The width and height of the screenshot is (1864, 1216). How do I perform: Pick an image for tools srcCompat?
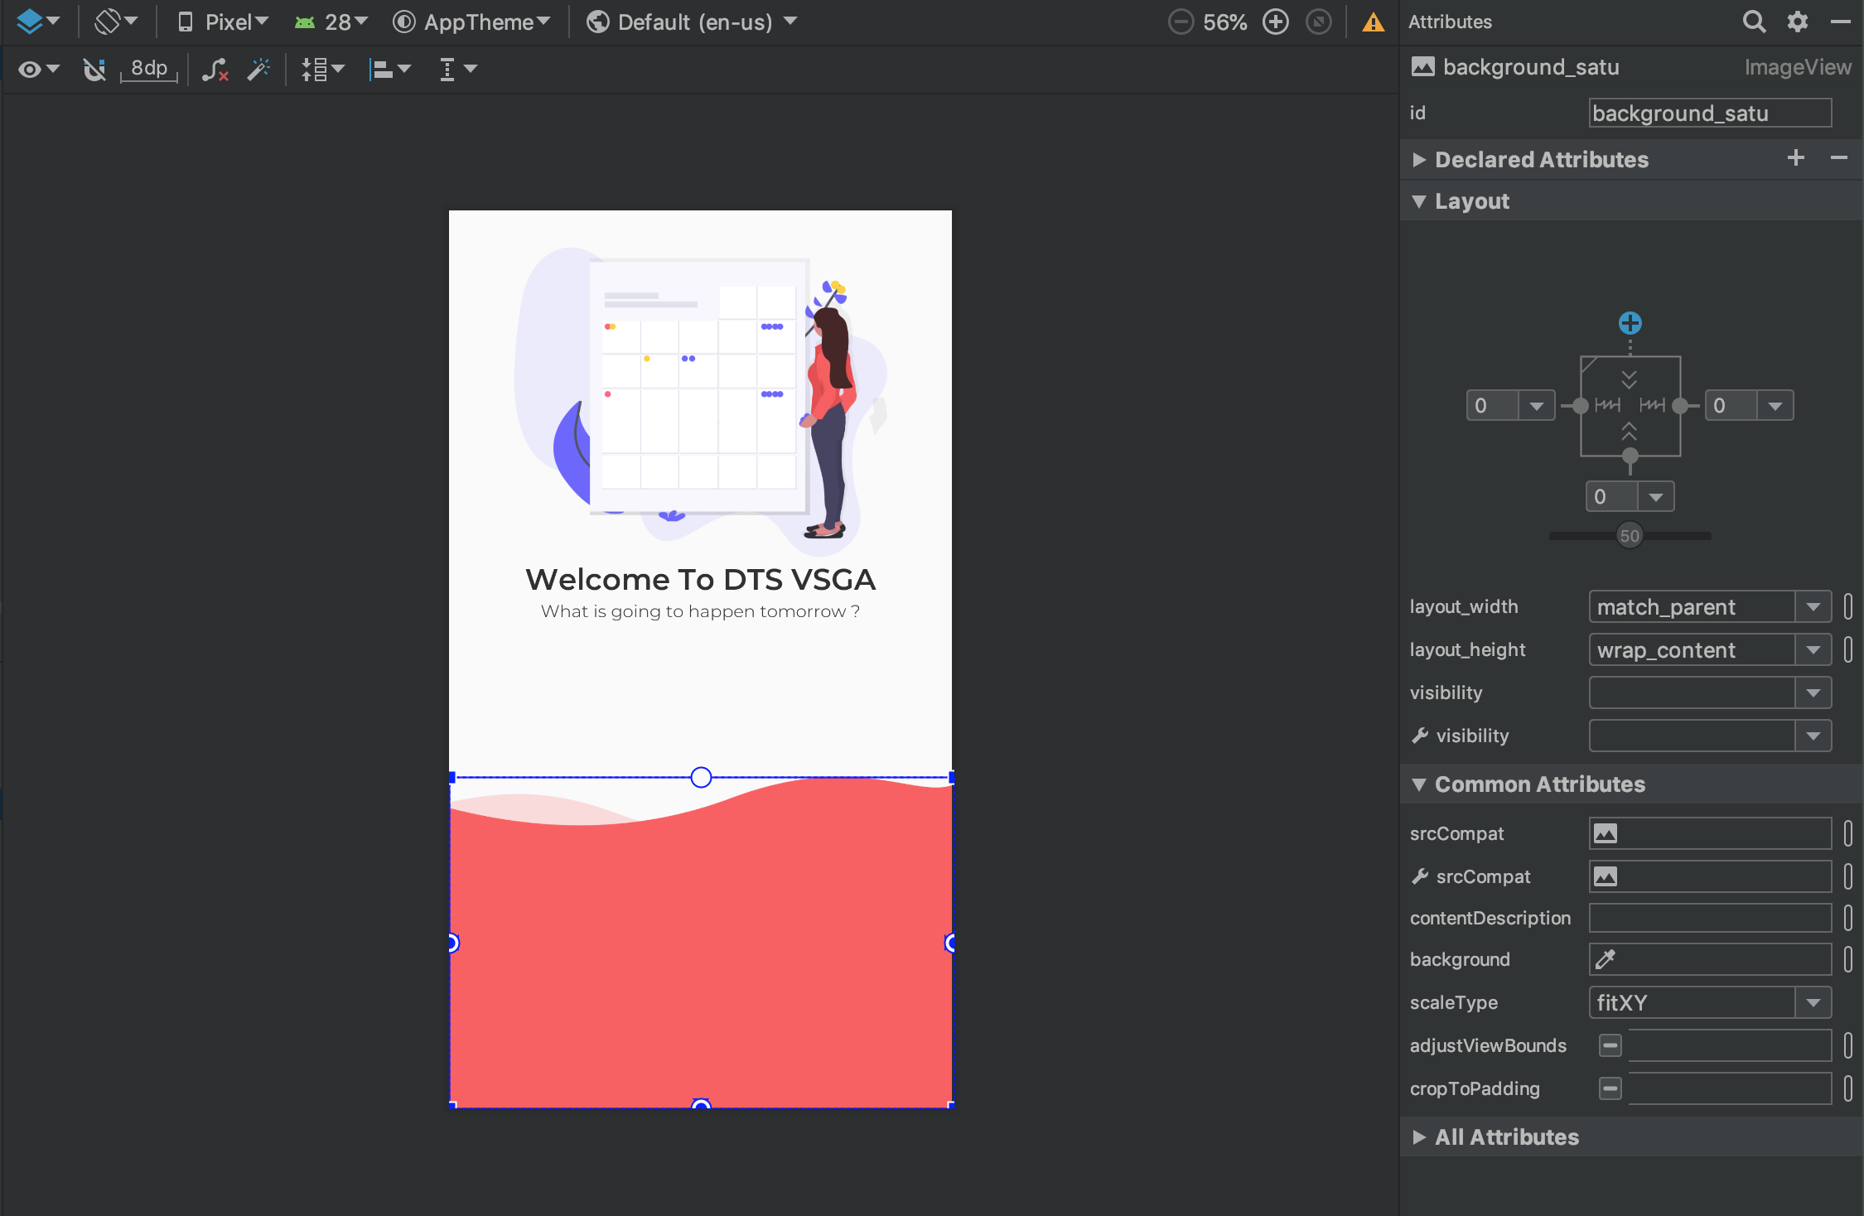[1606, 876]
